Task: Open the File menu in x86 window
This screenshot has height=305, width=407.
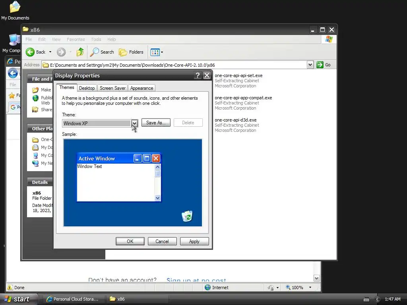Action: coord(29,39)
